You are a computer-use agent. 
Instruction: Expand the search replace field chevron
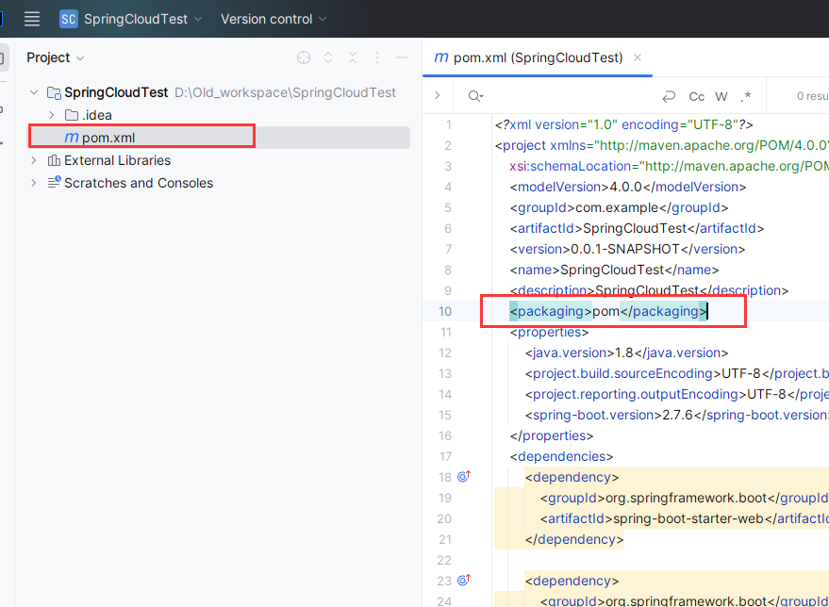[x=438, y=96]
